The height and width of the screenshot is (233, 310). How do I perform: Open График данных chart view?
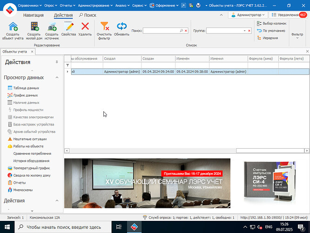coord(23,95)
